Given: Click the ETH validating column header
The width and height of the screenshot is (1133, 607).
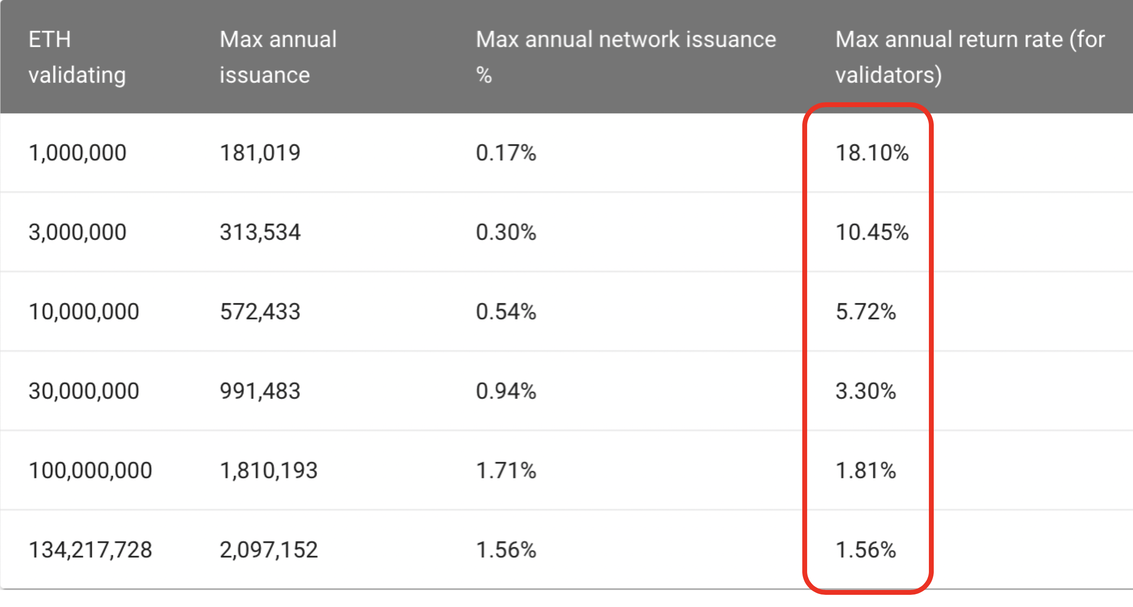Looking at the screenshot, I should click(78, 57).
